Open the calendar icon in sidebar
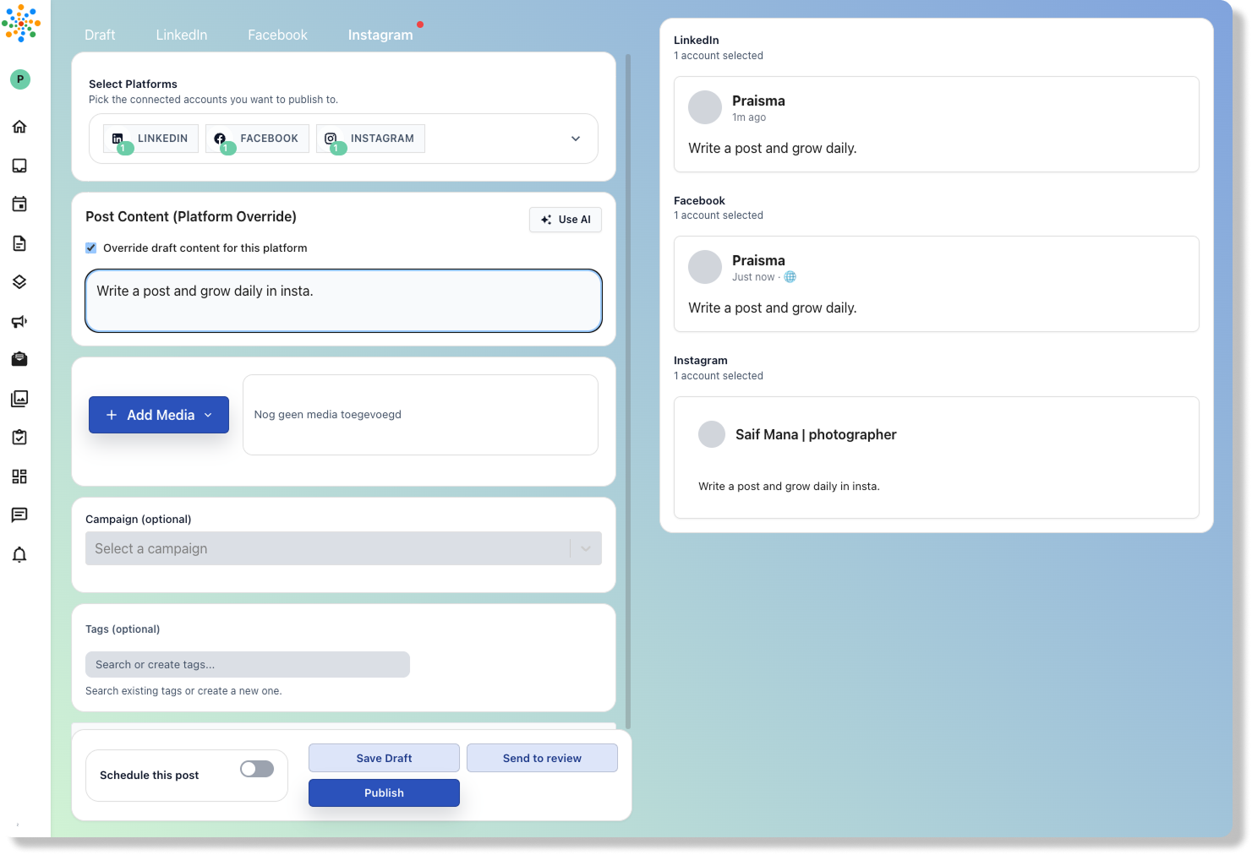Image resolution: width=1252 pixels, height=855 pixels. 19,204
